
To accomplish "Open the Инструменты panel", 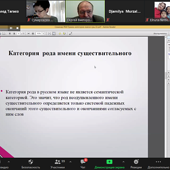I will pos(160,34).
